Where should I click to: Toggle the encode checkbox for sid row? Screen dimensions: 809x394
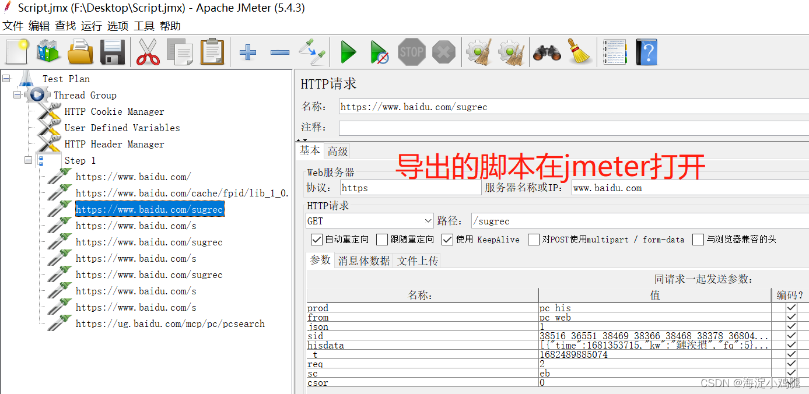792,336
